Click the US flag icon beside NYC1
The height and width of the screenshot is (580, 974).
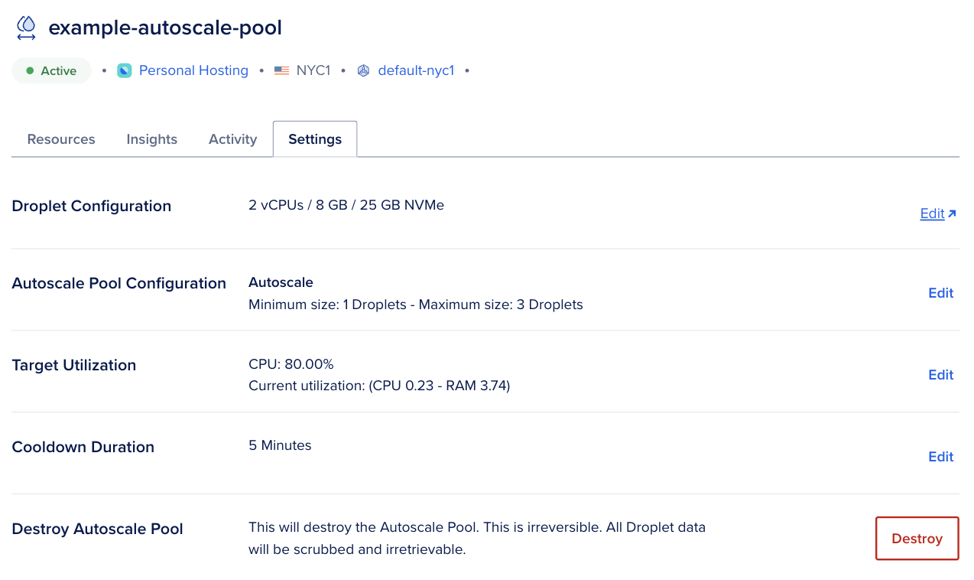point(281,70)
